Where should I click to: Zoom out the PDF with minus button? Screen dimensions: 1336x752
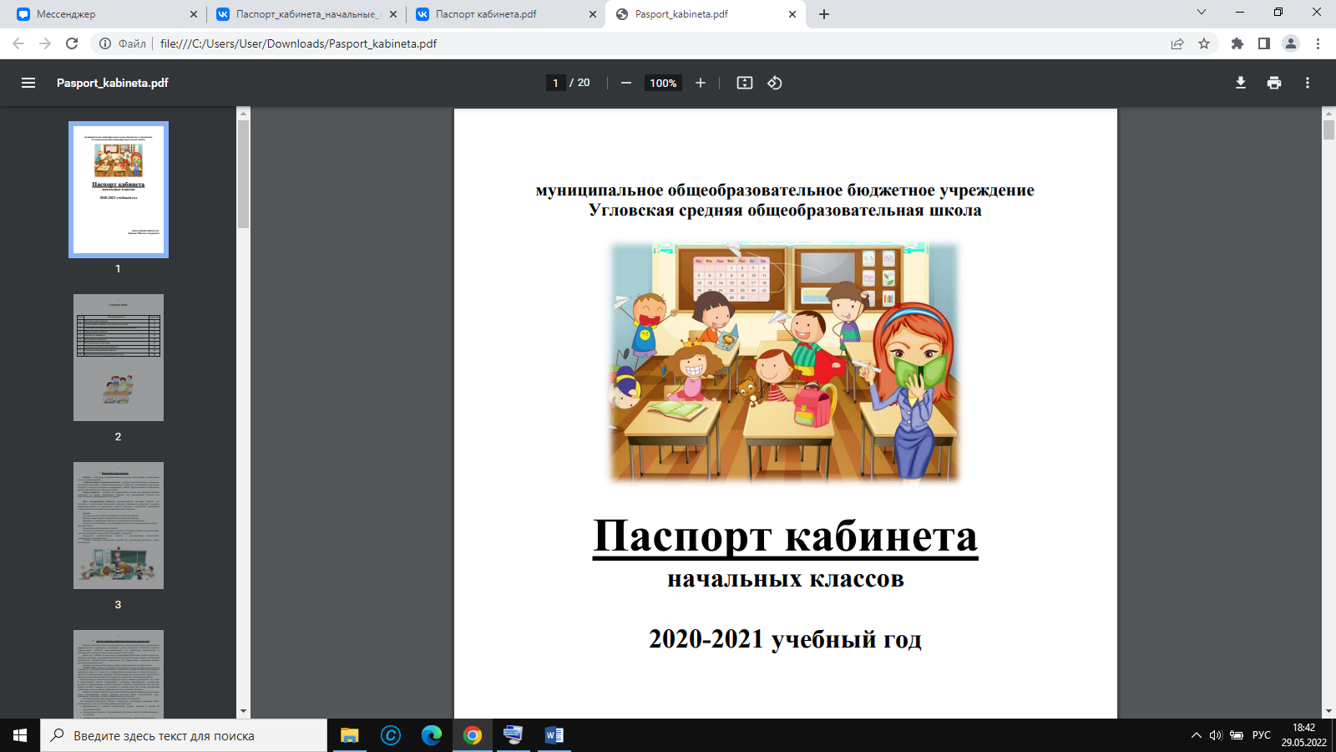click(x=625, y=83)
